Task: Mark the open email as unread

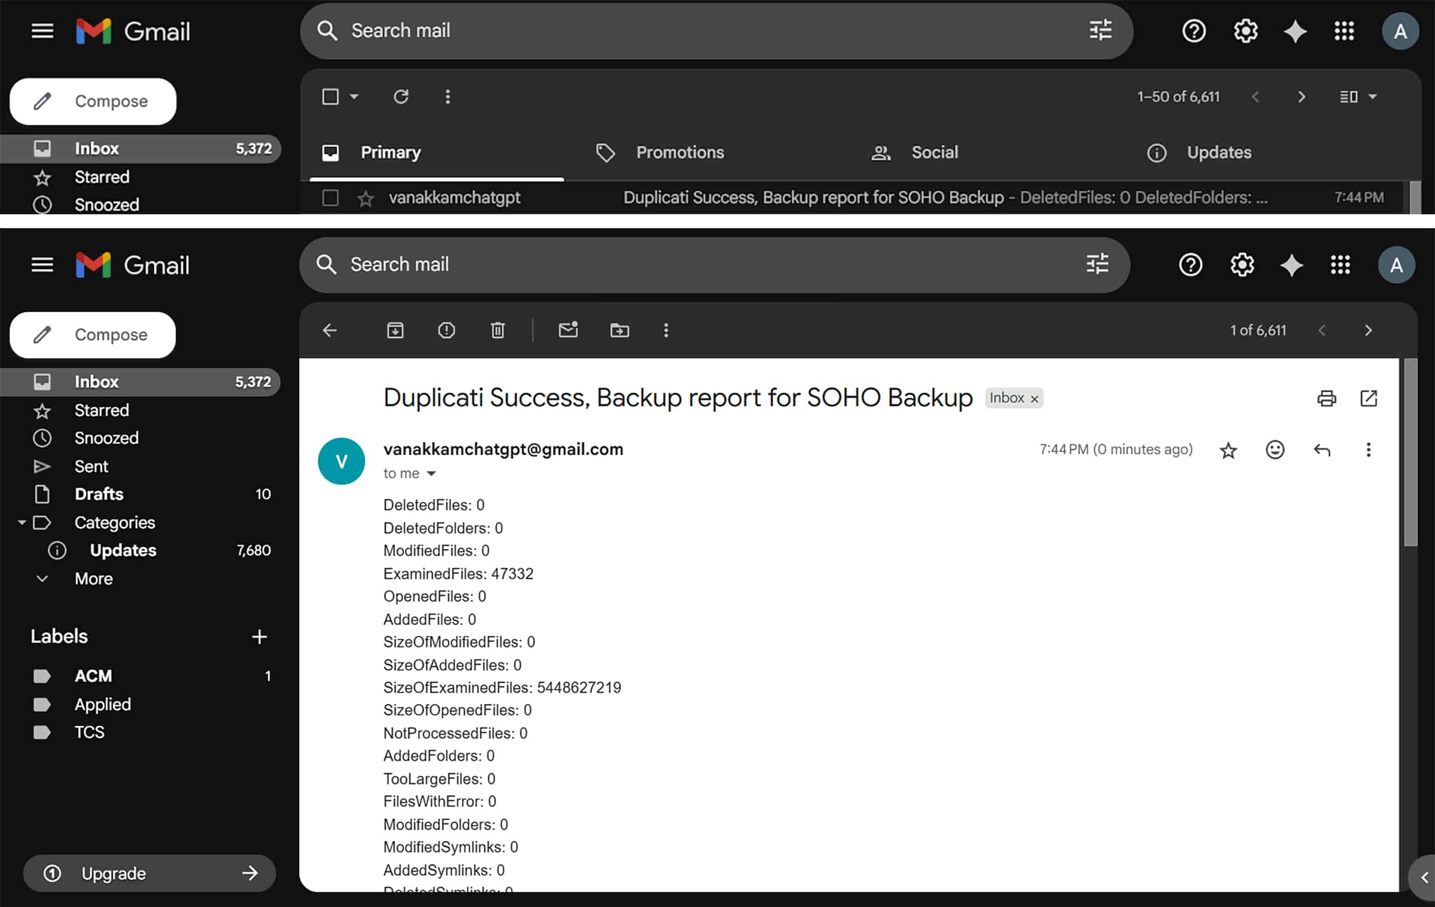Action: pos(568,330)
